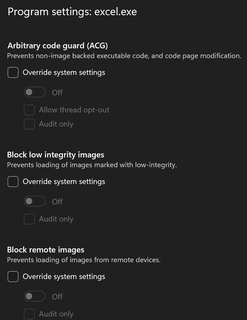Check Override system settings for Arbitrary code guard

point(13,73)
